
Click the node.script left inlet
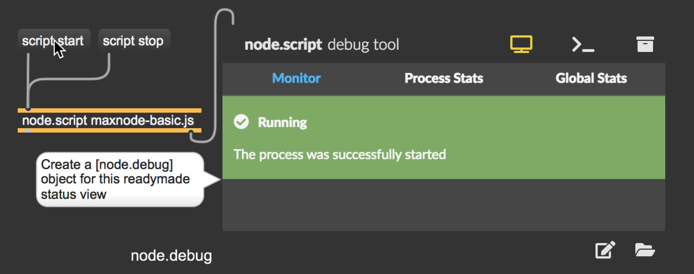click(28, 109)
